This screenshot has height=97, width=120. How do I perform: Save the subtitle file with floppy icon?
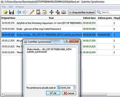(11, 12)
